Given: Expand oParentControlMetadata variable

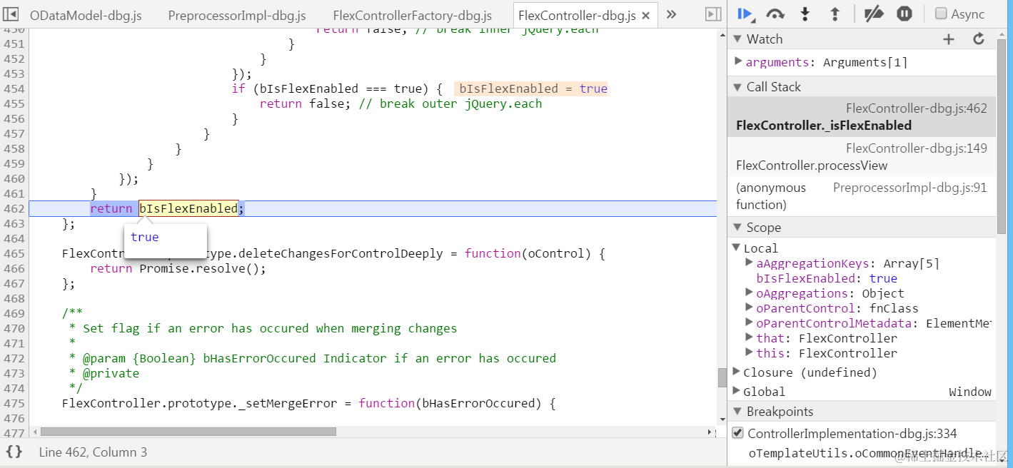Looking at the screenshot, I should pyautogui.click(x=749, y=323).
